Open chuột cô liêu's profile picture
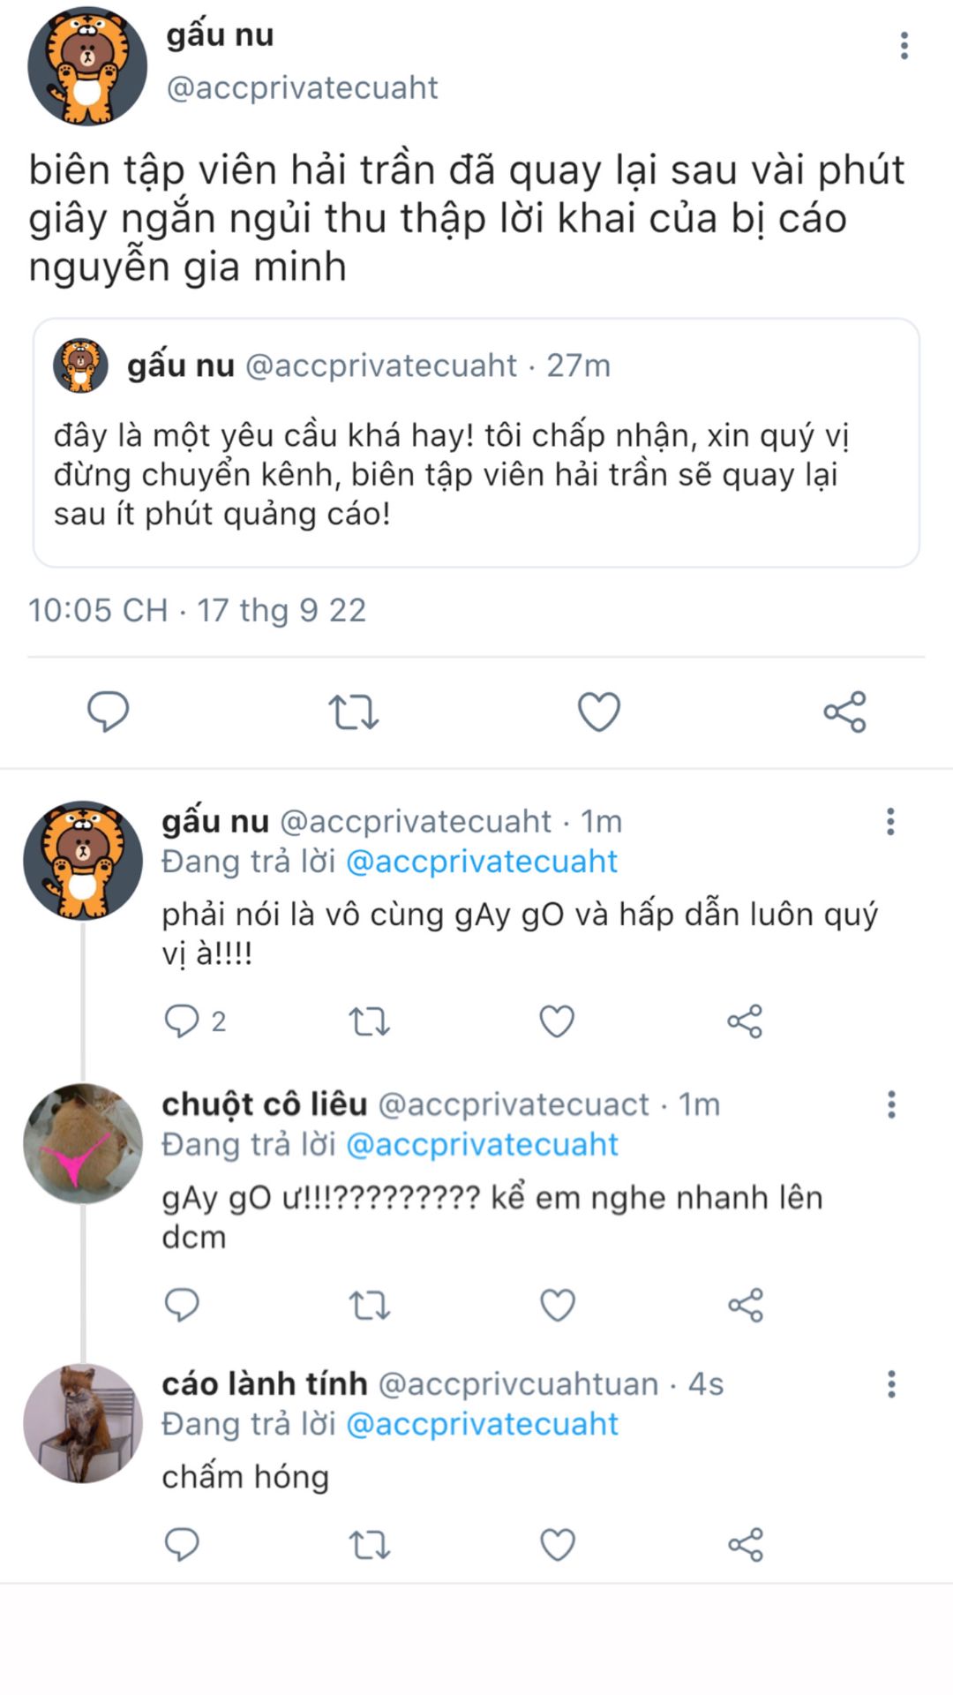This screenshot has height=1695, width=953. (83, 1143)
